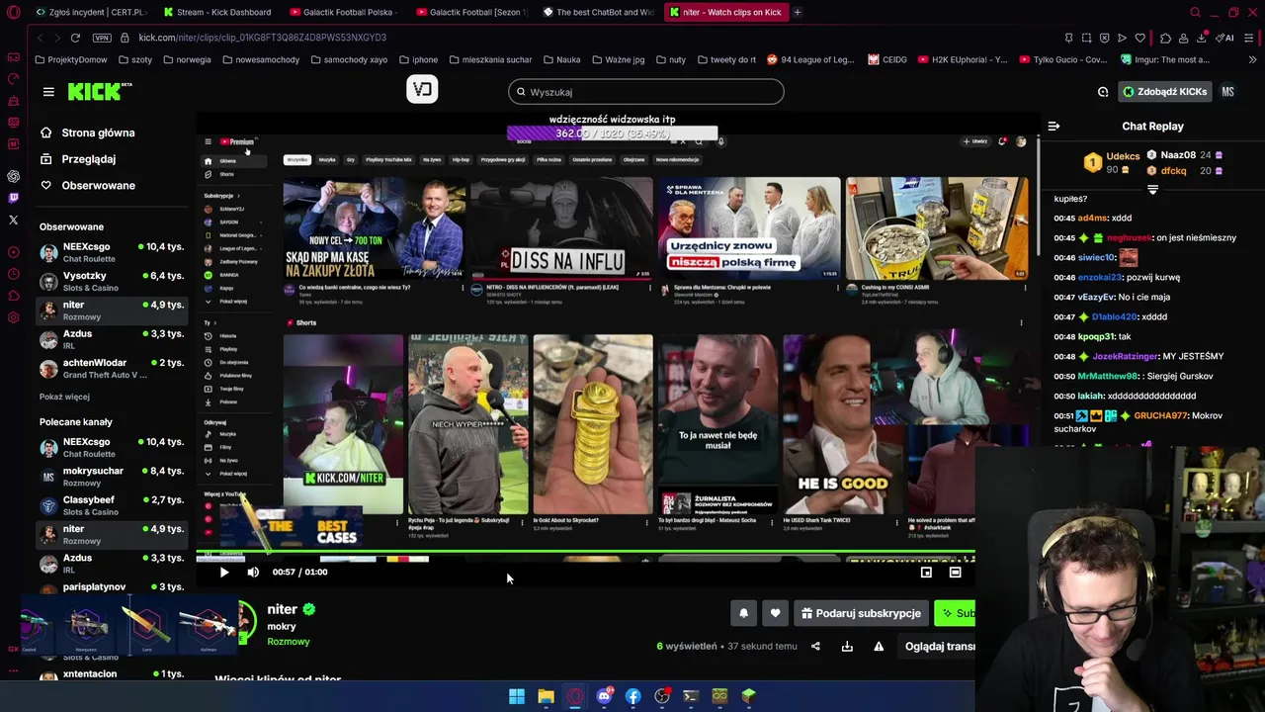The width and height of the screenshot is (1265, 712).
Task: Switch to The best ChatBot tab
Action: tap(599, 12)
